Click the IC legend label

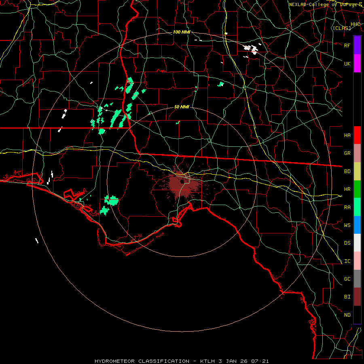pos(347,261)
